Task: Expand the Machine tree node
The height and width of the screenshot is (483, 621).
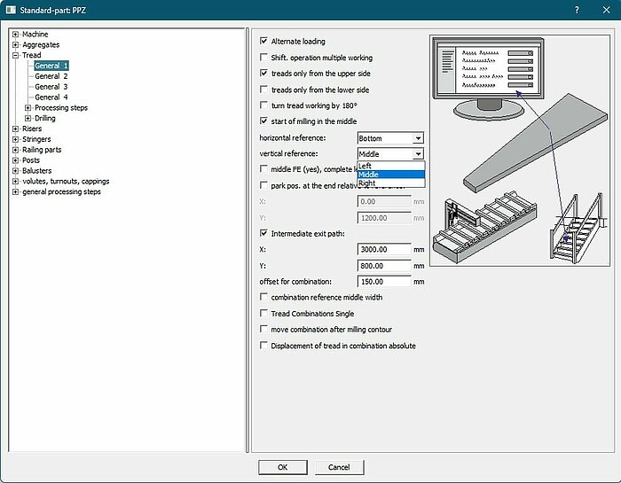Action: click(x=15, y=35)
